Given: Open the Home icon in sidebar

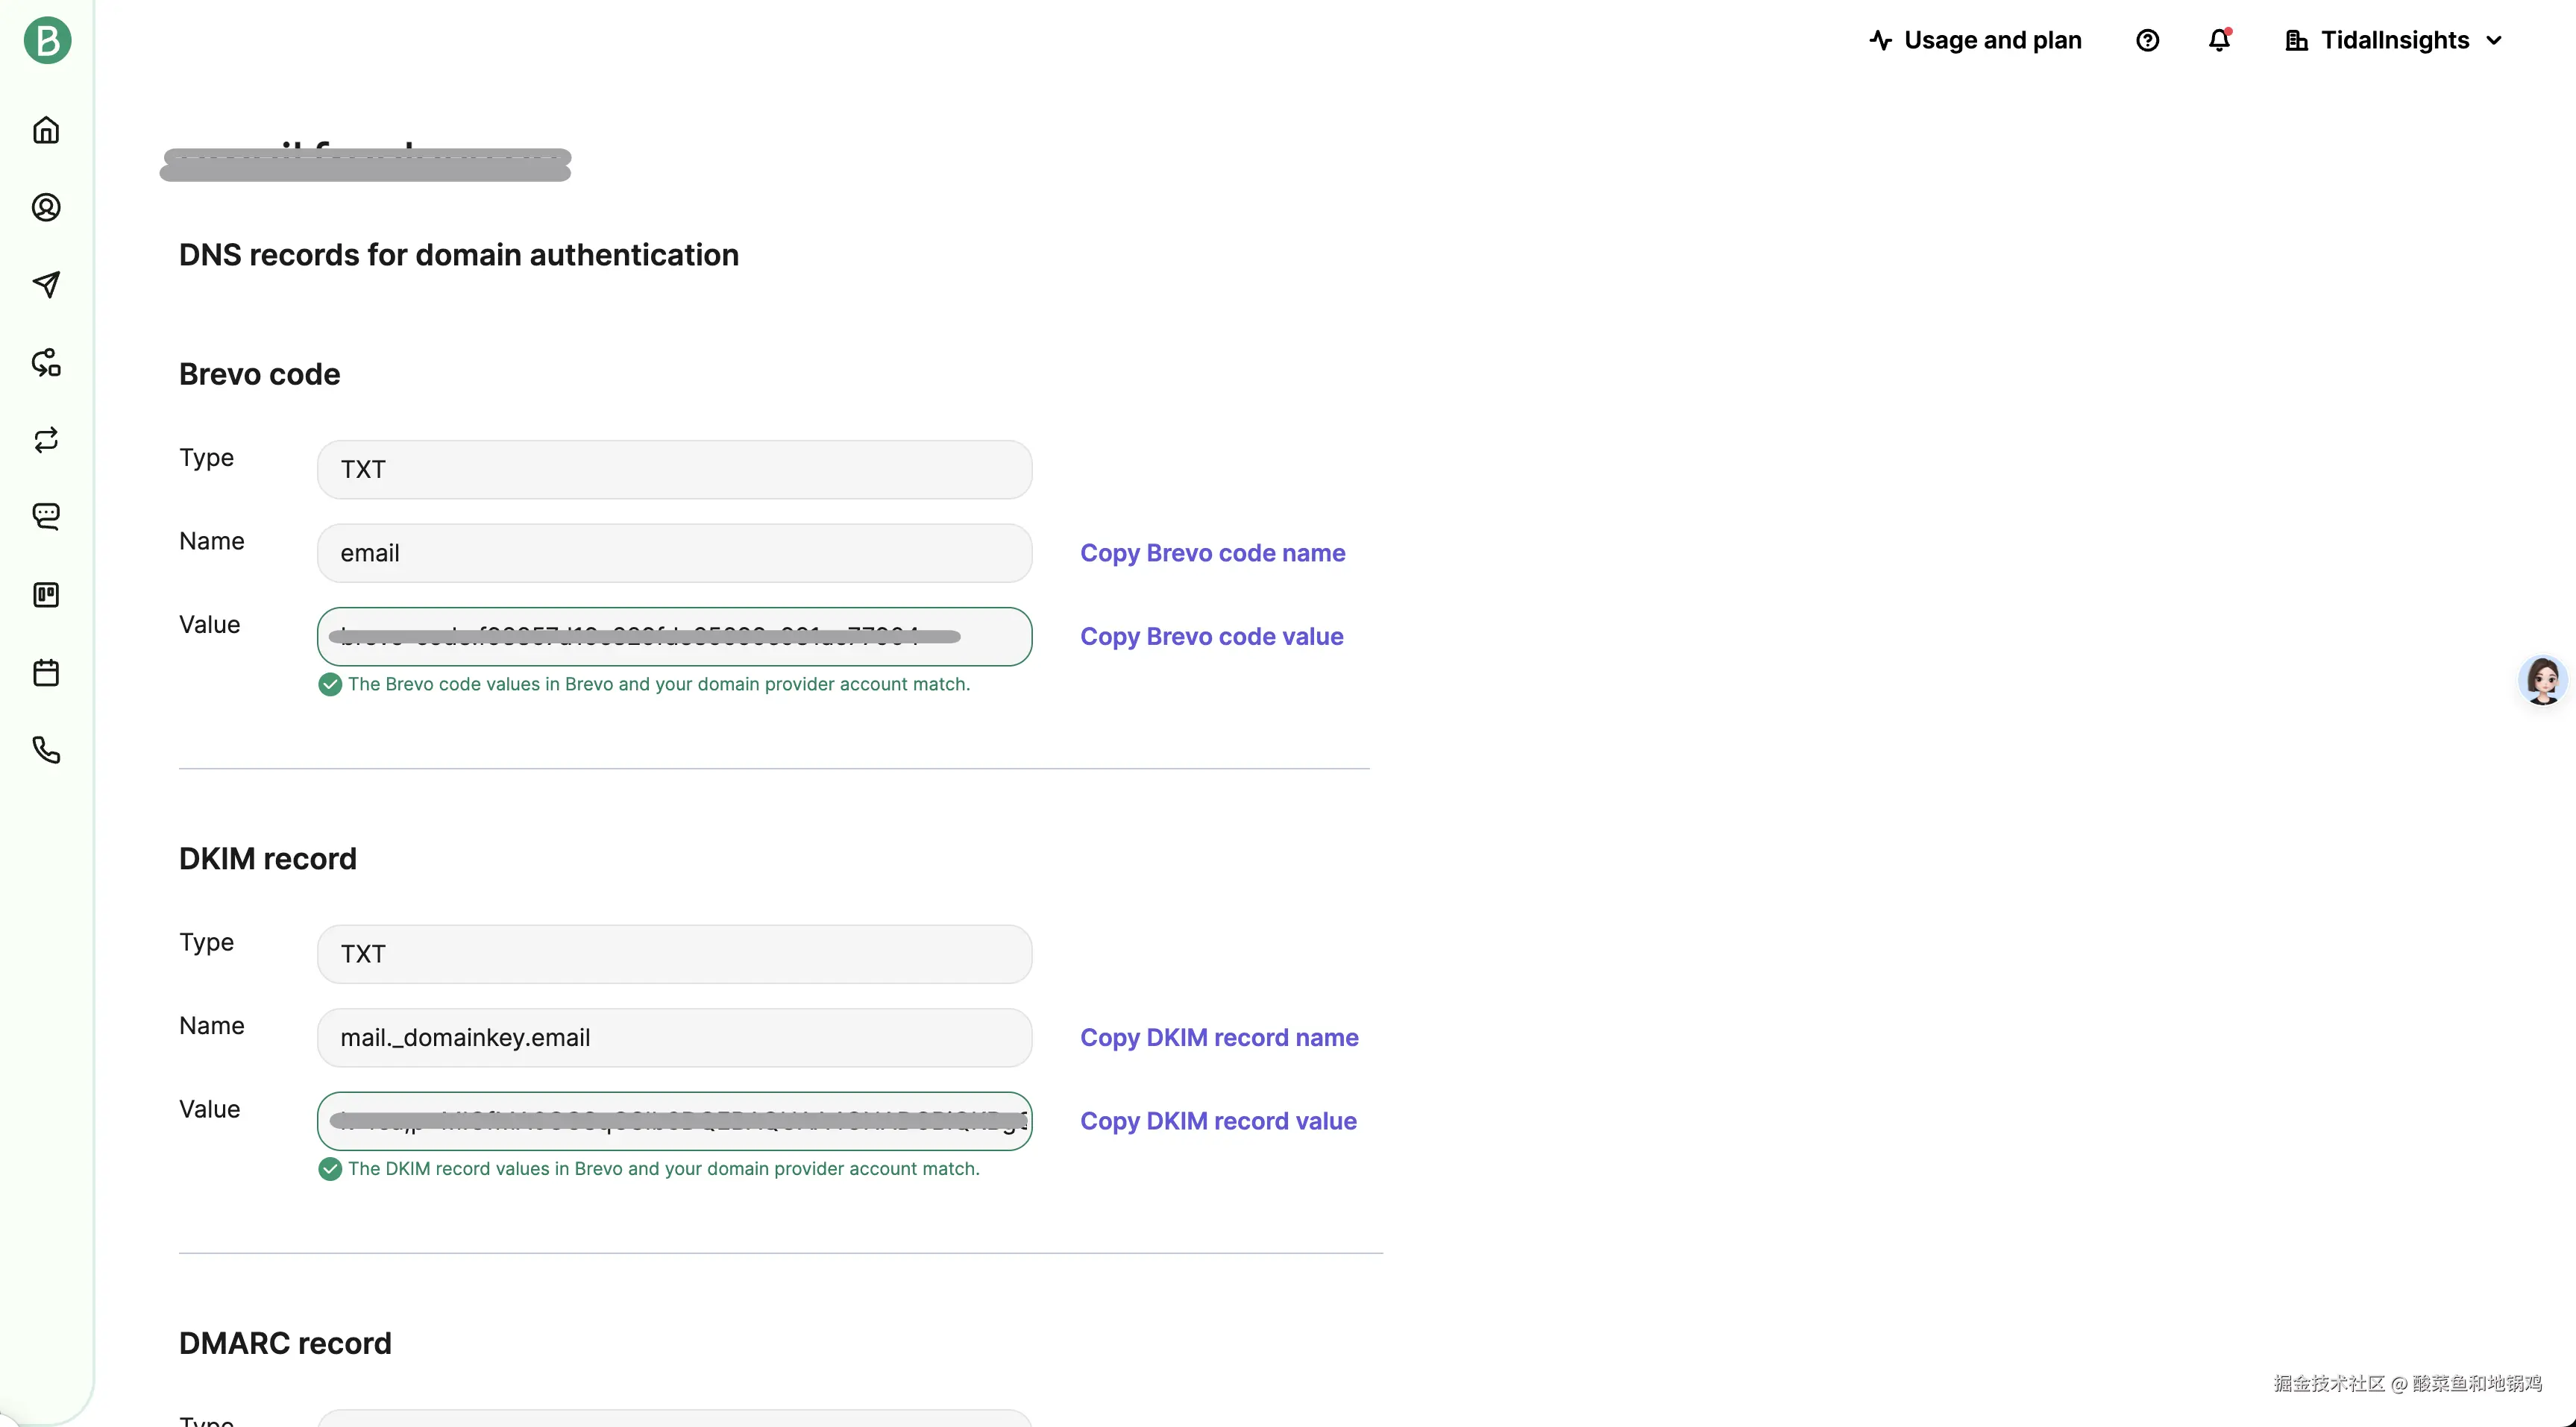Looking at the screenshot, I should pyautogui.click(x=46, y=130).
